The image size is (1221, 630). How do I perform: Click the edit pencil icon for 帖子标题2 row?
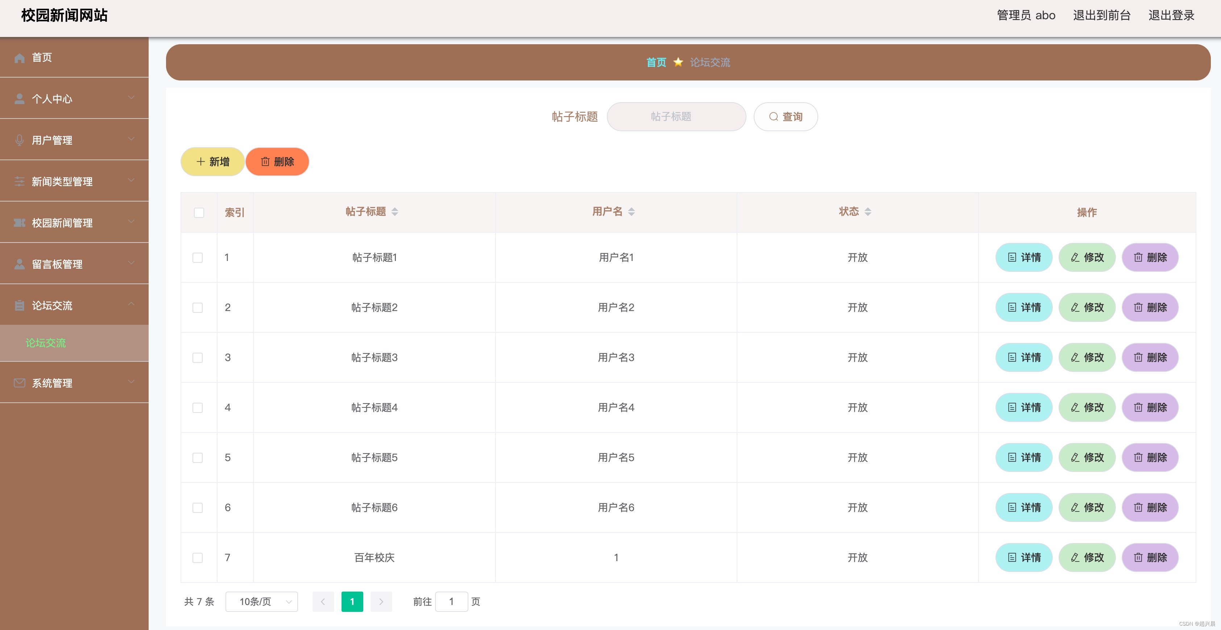click(x=1075, y=308)
